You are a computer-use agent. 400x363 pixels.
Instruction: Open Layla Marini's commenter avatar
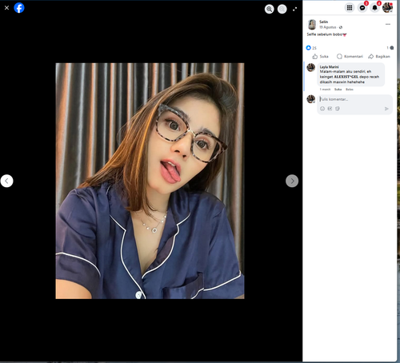tap(311, 67)
